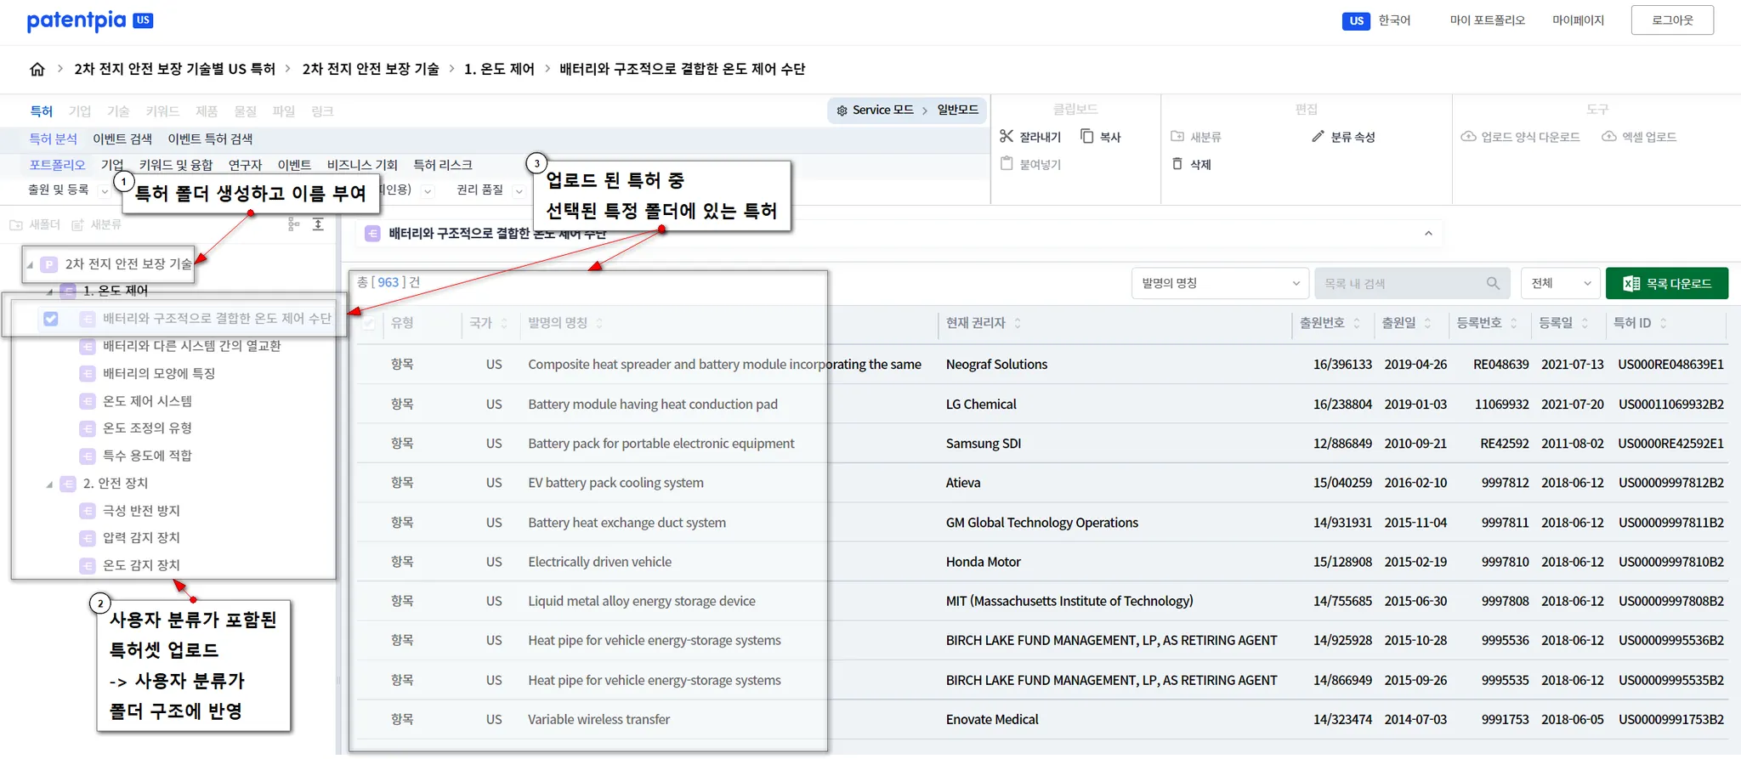Sort by 특허 ID column arrows
The height and width of the screenshot is (759, 1741).
pos(1664,323)
